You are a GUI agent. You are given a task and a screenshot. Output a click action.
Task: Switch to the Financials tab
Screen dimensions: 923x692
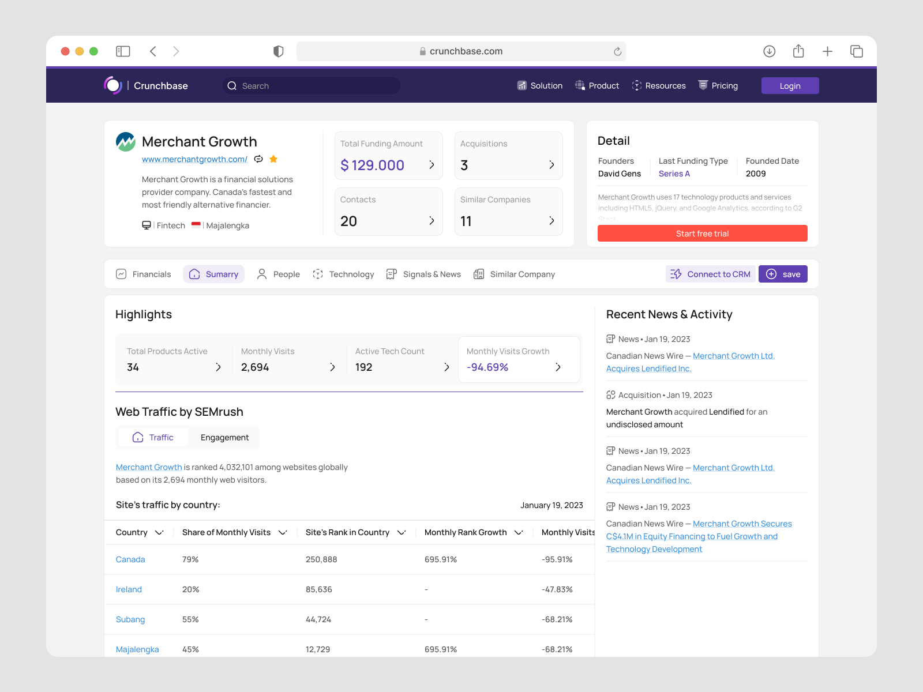click(x=144, y=274)
